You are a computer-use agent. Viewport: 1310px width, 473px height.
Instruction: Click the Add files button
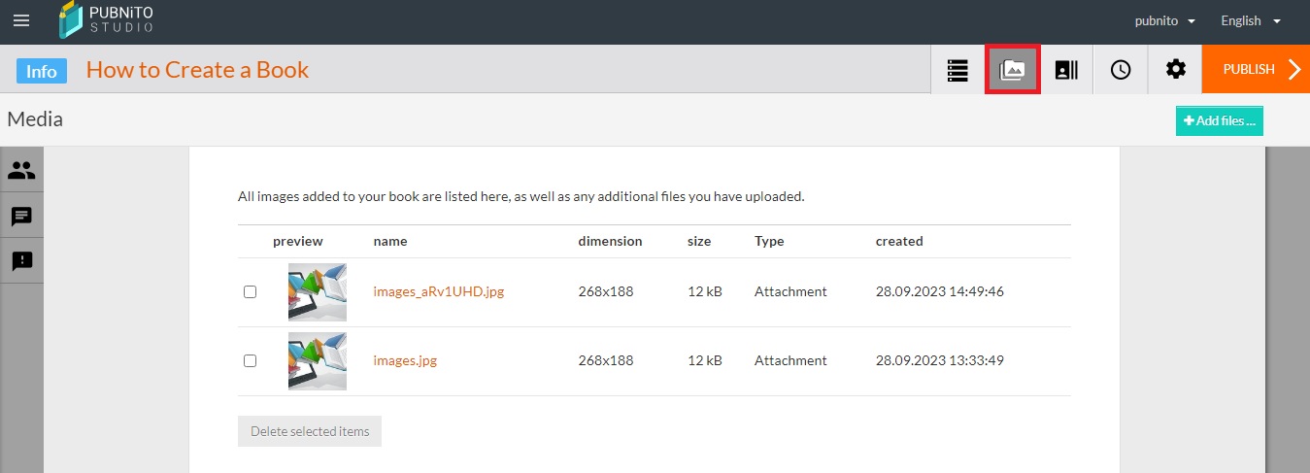[1219, 121]
